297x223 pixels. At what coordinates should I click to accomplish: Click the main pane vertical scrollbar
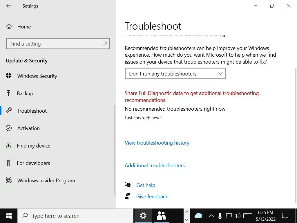point(296,135)
